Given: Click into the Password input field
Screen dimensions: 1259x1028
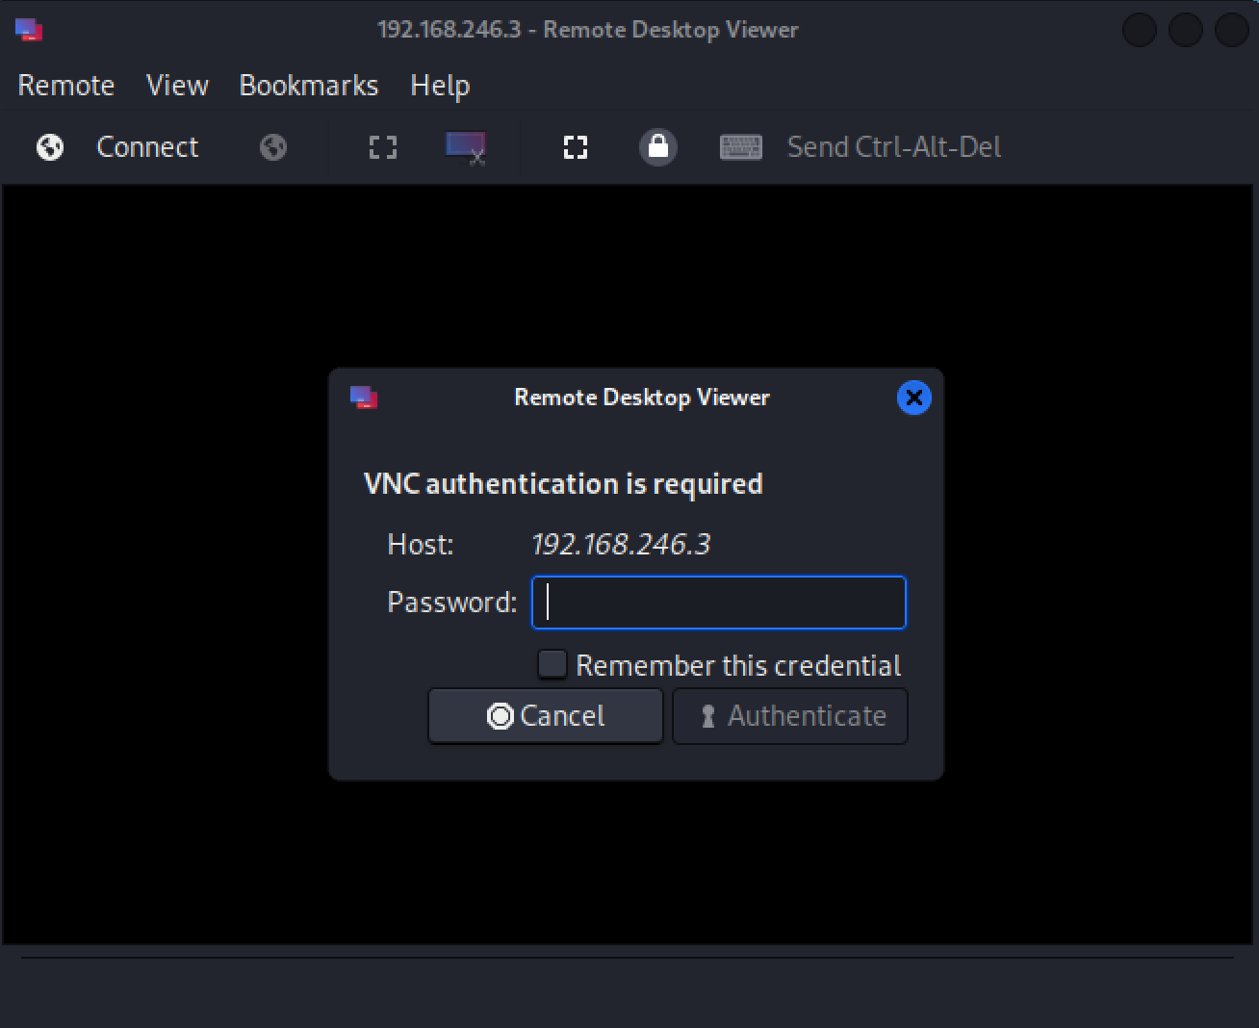Looking at the screenshot, I should [718, 603].
